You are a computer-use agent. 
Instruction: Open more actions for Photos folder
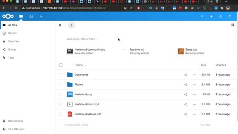(194, 84)
